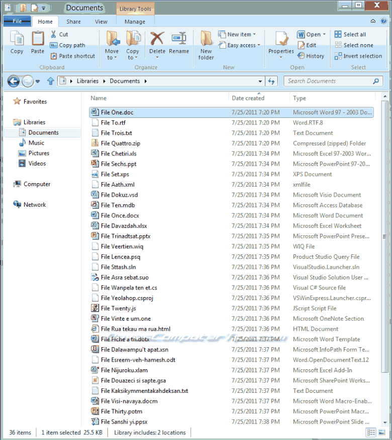The image size is (392, 440).
Task: Sort by the Type column header
Action: (299, 98)
